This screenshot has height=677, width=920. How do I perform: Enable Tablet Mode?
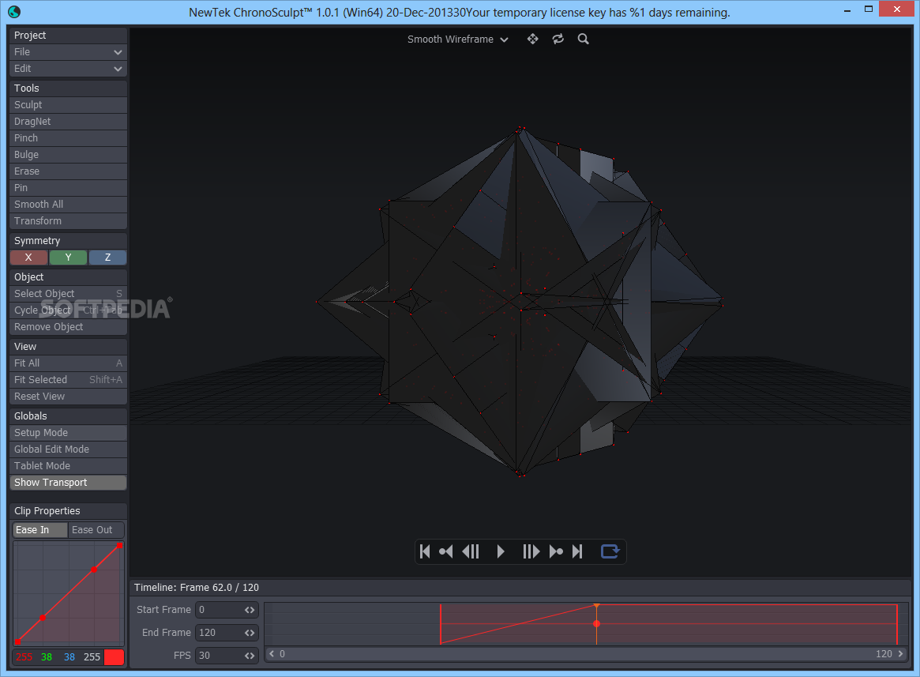point(68,465)
